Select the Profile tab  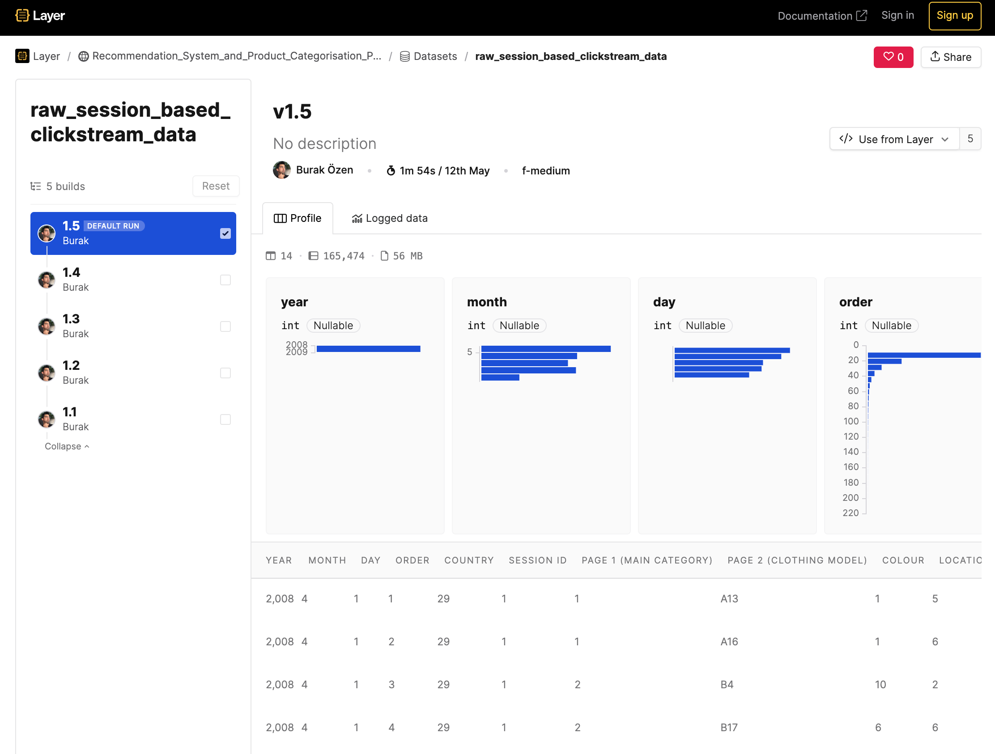(298, 219)
